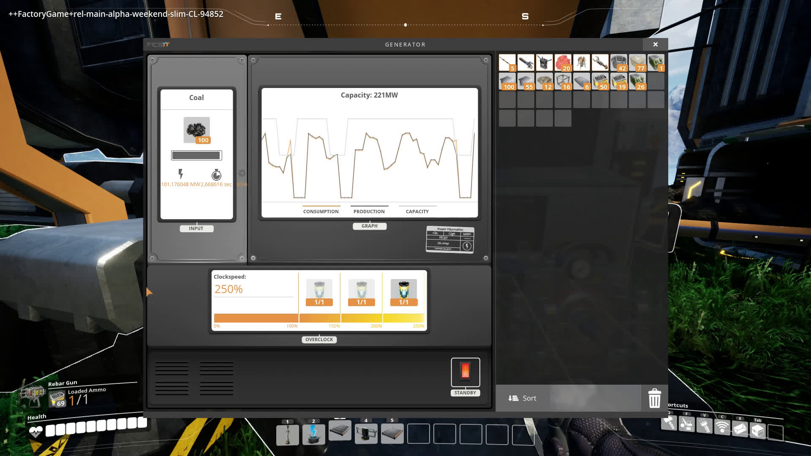
Task: Close the Generator window
Action: click(655, 44)
